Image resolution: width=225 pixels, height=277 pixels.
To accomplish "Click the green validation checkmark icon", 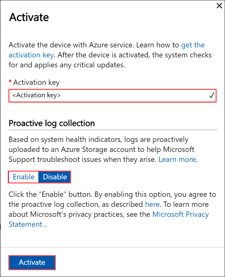I will [x=212, y=95].
